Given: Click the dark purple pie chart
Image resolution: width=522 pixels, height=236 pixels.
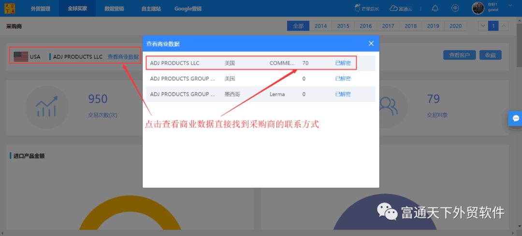Looking at the screenshot, I should (385, 212).
